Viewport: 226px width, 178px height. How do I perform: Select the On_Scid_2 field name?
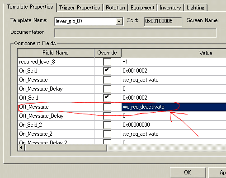click(x=30, y=125)
